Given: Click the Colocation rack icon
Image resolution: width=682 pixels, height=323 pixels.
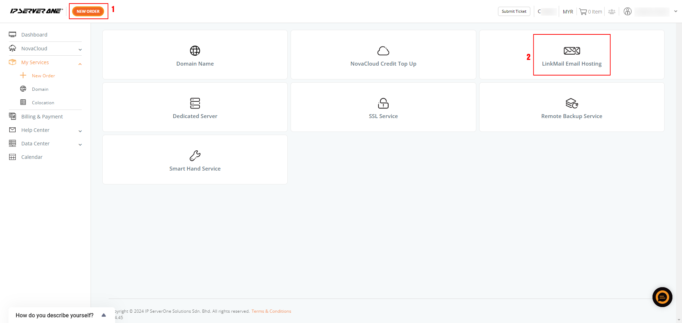Looking at the screenshot, I should tap(23, 102).
